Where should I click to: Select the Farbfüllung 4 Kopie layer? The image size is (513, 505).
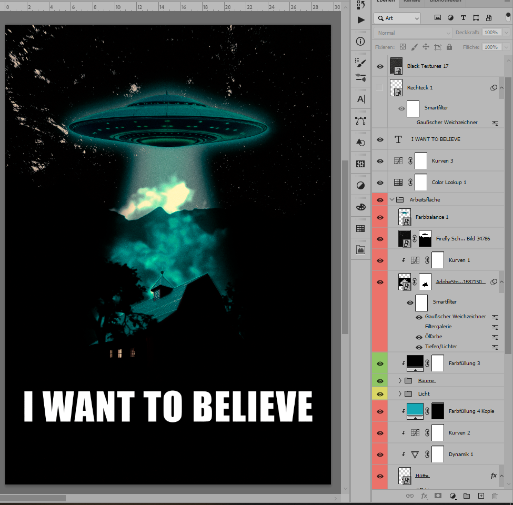(x=471, y=411)
